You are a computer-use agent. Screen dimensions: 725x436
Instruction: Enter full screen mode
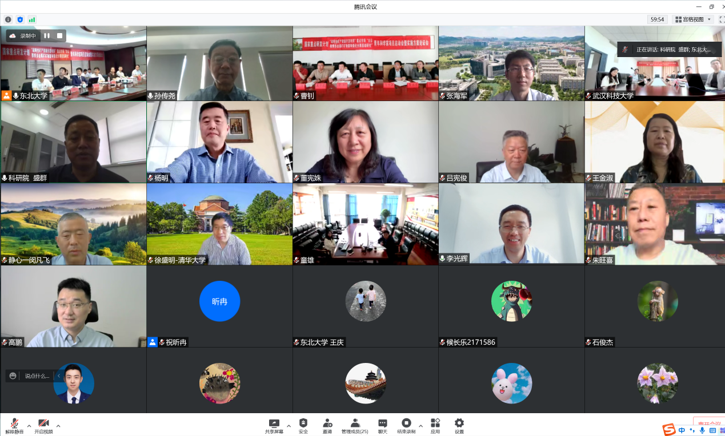pos(722,19)
